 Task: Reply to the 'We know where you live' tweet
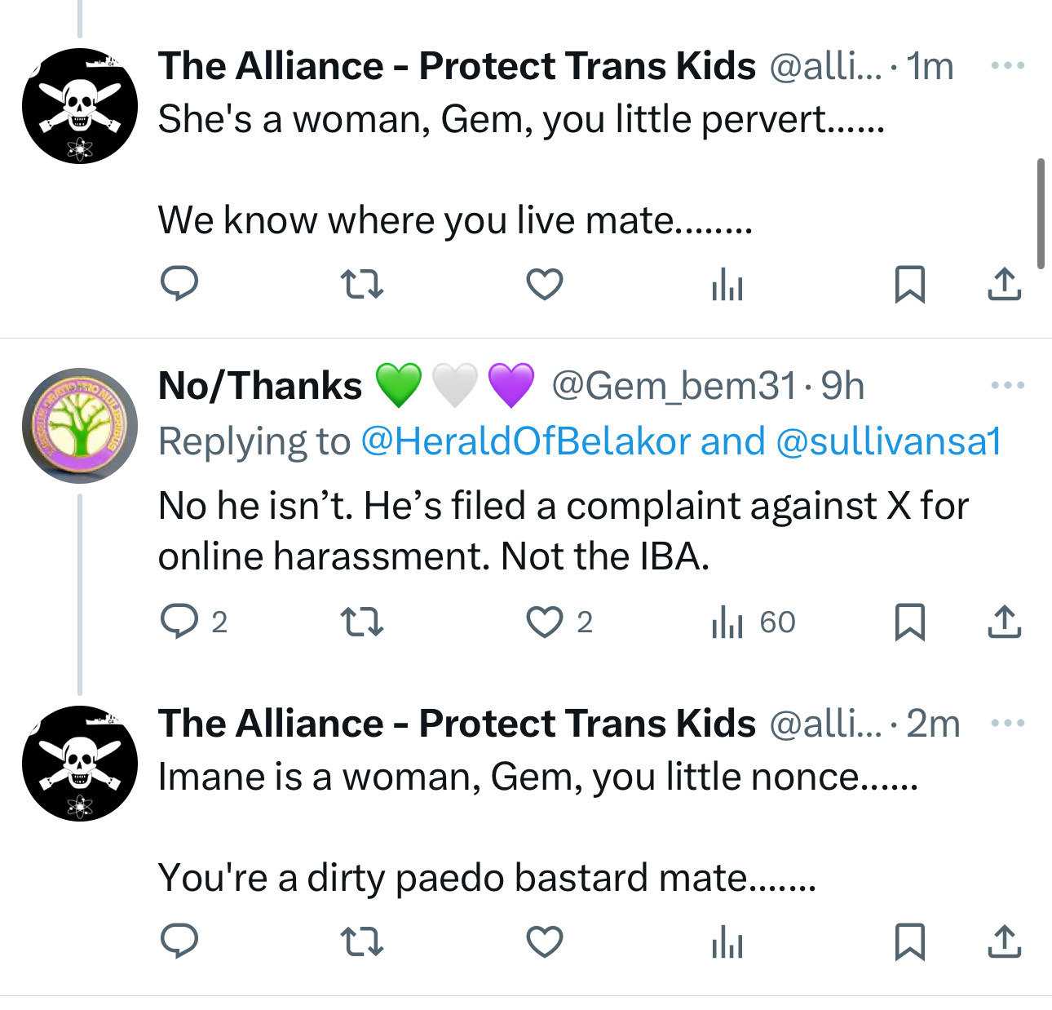click(x=179, y=284)
